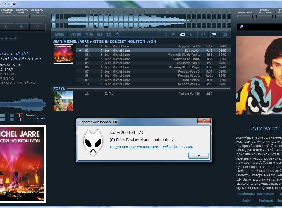This screenshot has height=208, width=282.
Task: Click the four-squares fullscreen icon in toolbar
Action: point(109,35)
